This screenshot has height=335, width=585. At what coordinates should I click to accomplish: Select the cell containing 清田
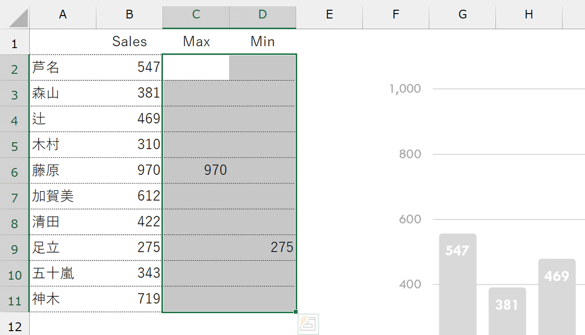(x=63, y=222)
